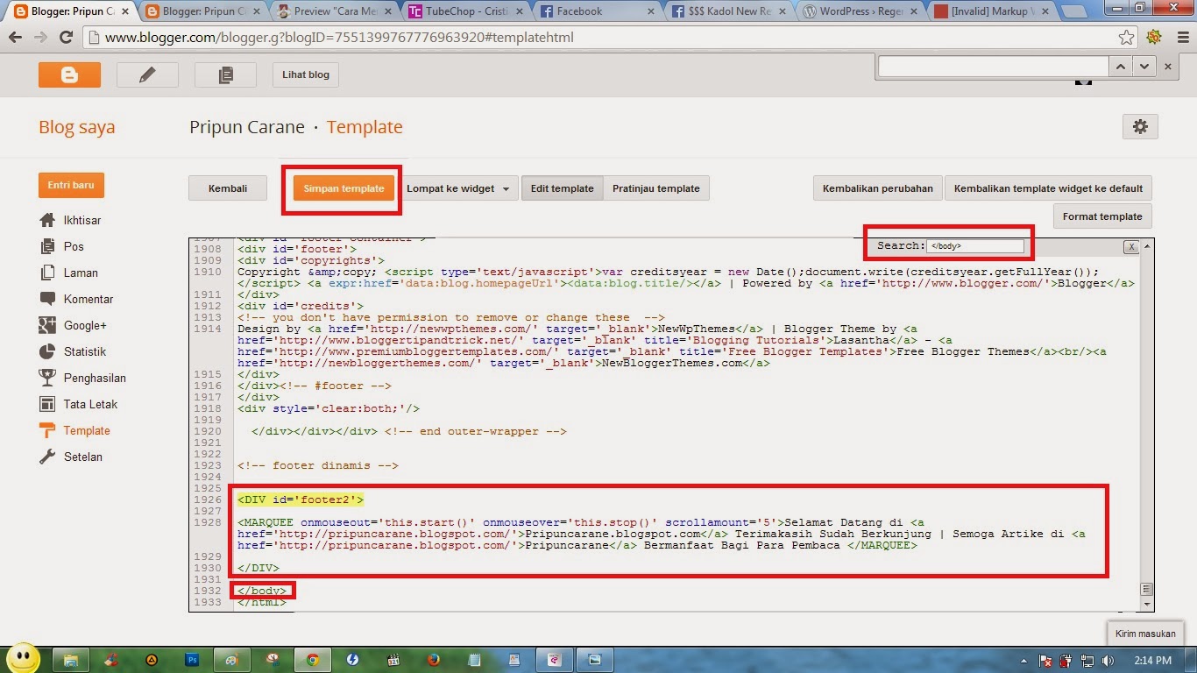Click the Tata Letak layout icon
This screenshot has height=673, width=1197.
(x=47, y=404)
